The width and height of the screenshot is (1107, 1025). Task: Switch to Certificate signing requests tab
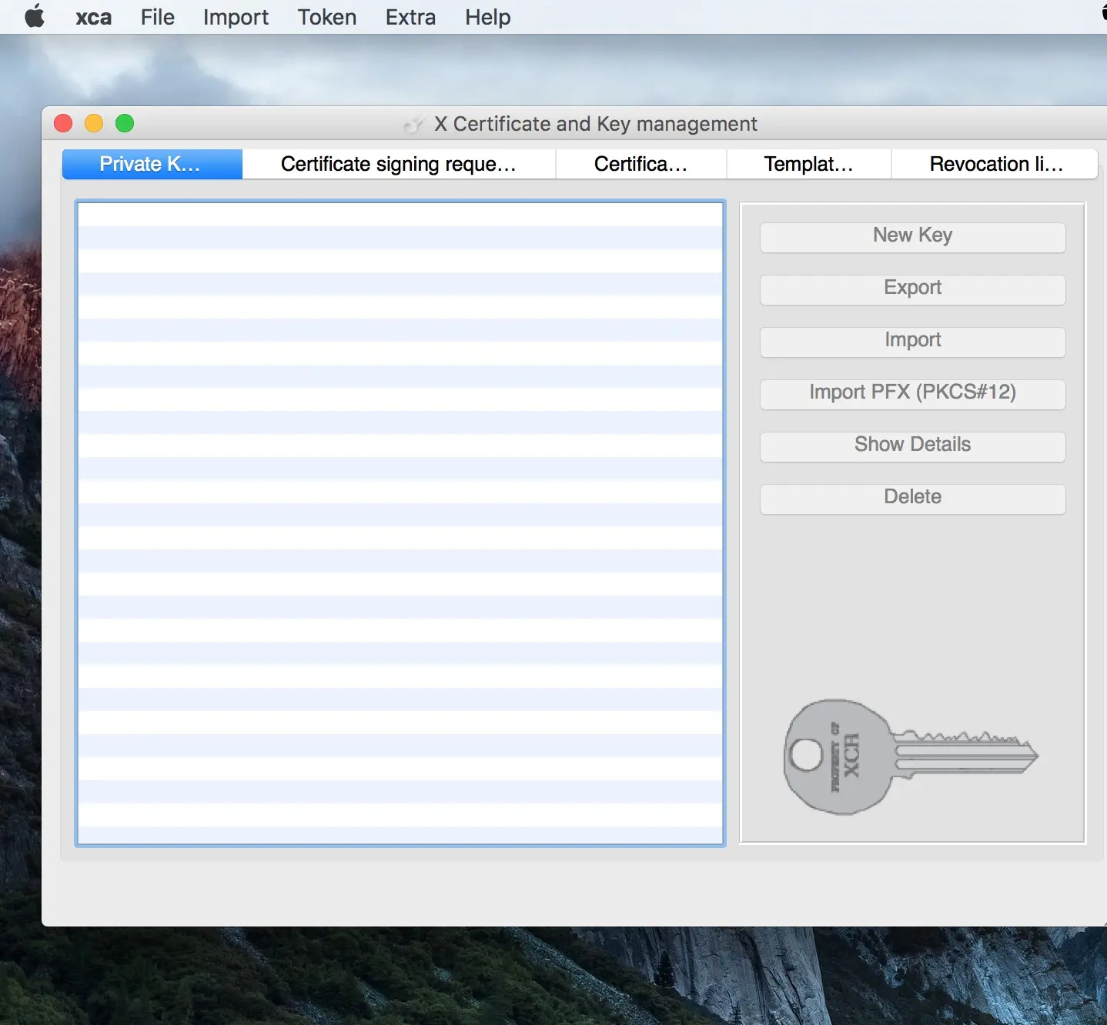(399, 164)
